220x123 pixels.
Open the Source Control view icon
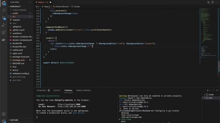(x=4, y=18)
